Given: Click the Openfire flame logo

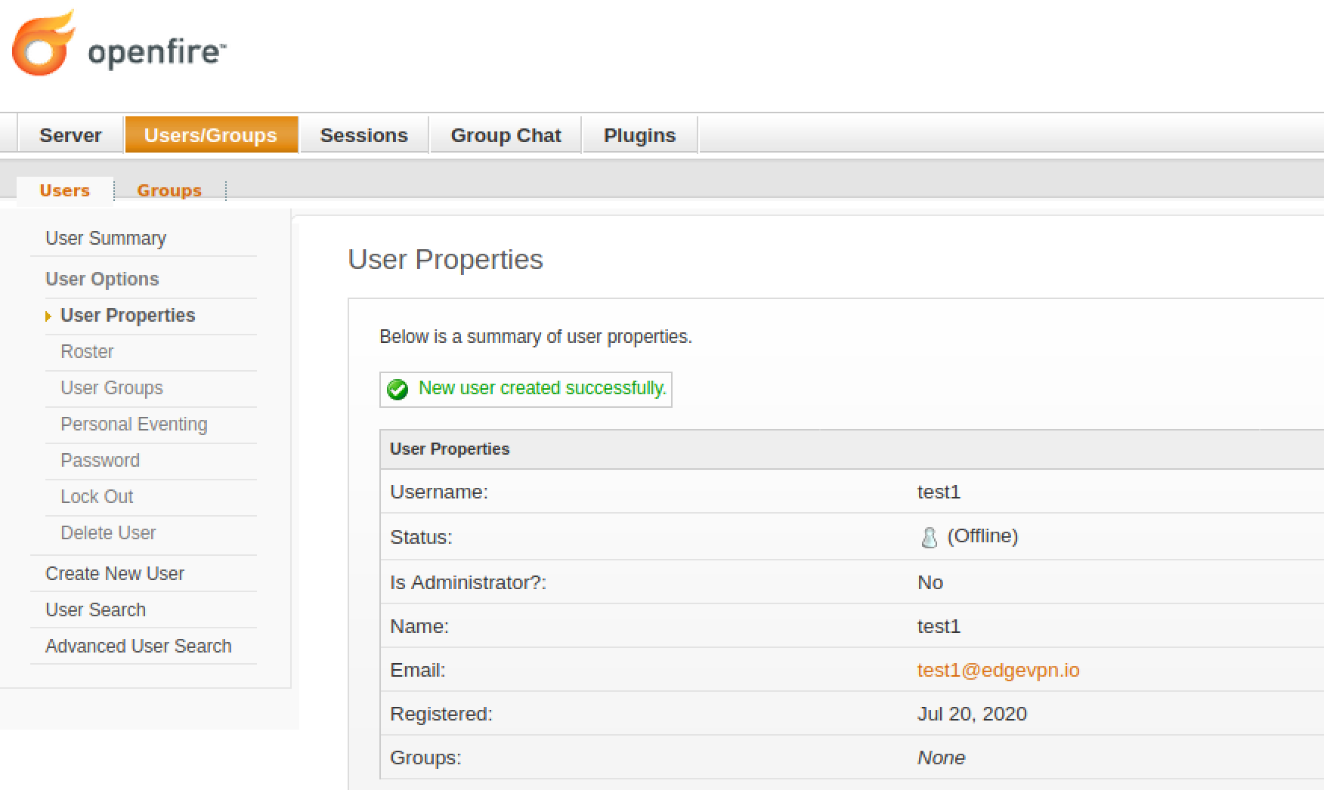Looking at the screenshot, I should coord(44,43).
